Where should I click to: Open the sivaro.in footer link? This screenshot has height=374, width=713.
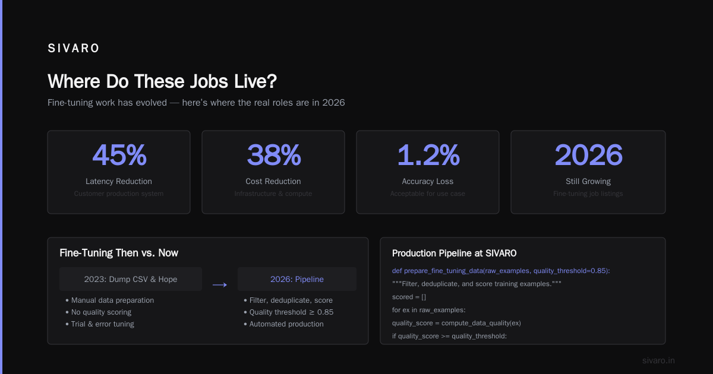[658, 360]
